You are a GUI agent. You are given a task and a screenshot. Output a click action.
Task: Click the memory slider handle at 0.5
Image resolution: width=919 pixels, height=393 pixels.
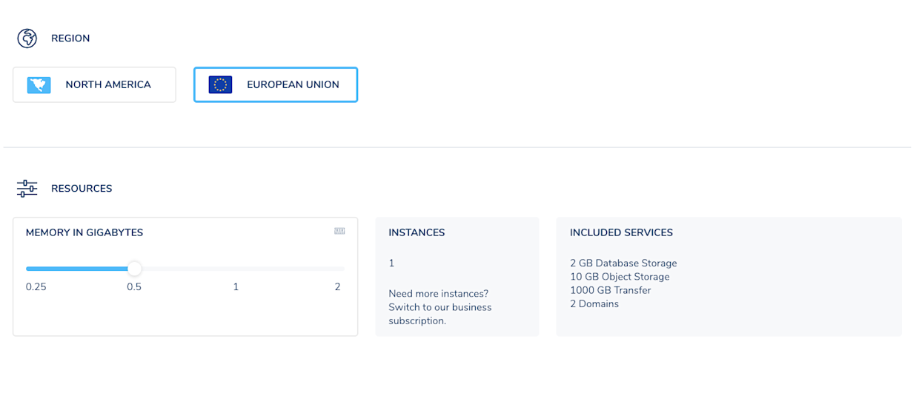point(134,269)
